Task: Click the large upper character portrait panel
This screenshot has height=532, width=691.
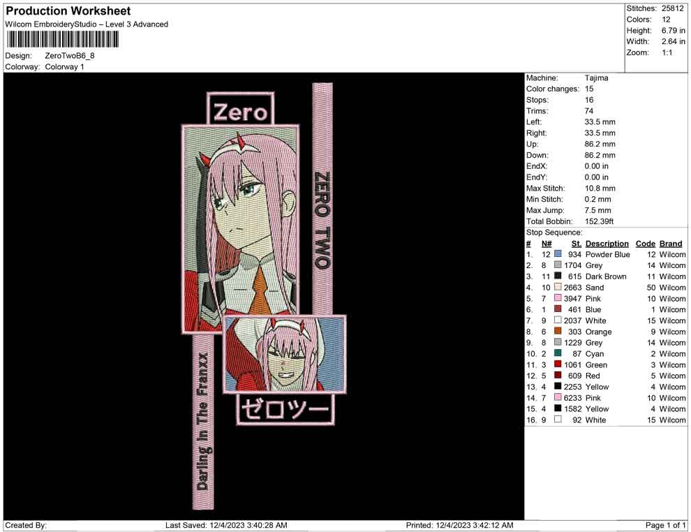Action: pos(241,228)
